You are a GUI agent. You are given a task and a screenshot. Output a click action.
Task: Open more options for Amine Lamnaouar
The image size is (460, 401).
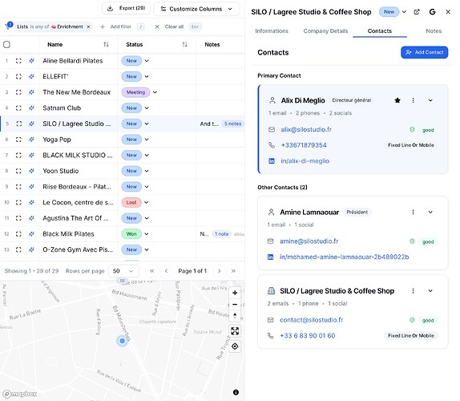tap(413, 212)
